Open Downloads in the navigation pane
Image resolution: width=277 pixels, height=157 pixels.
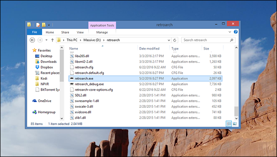point(48,62)
